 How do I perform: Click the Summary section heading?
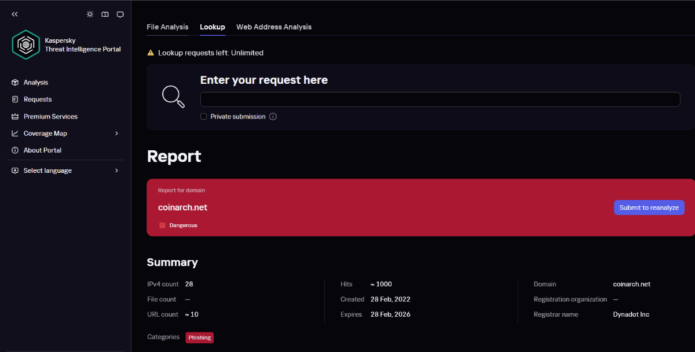[x=172, y=262]
